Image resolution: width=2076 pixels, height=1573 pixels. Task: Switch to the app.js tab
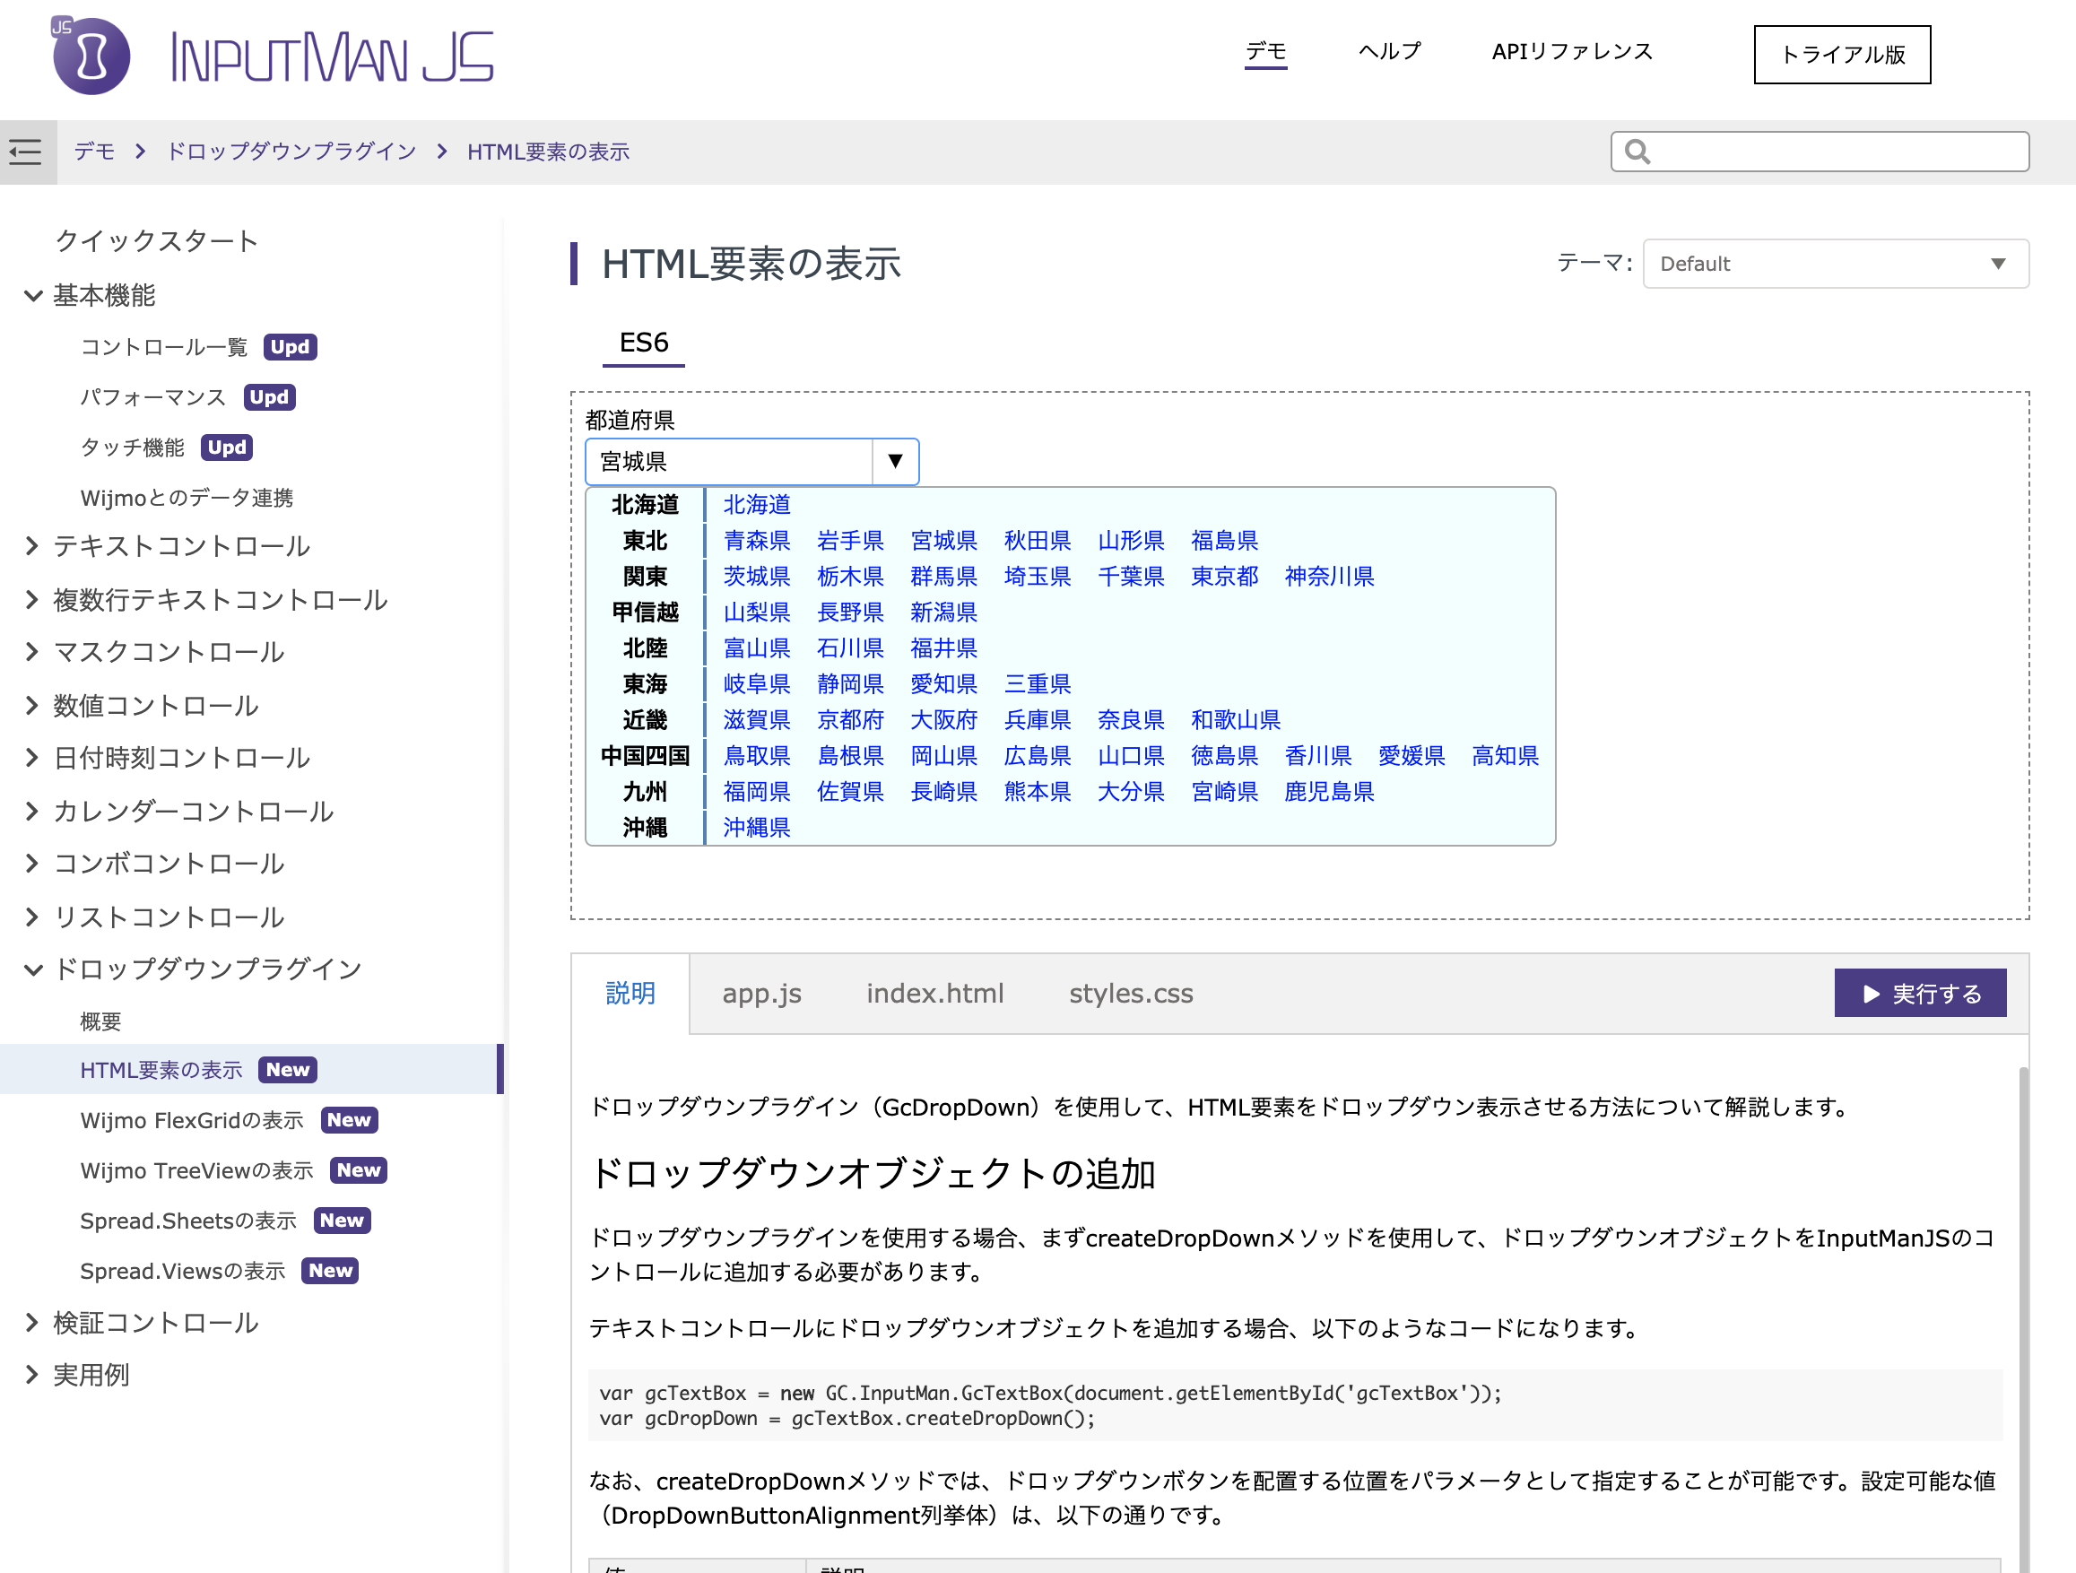[762, 993]
